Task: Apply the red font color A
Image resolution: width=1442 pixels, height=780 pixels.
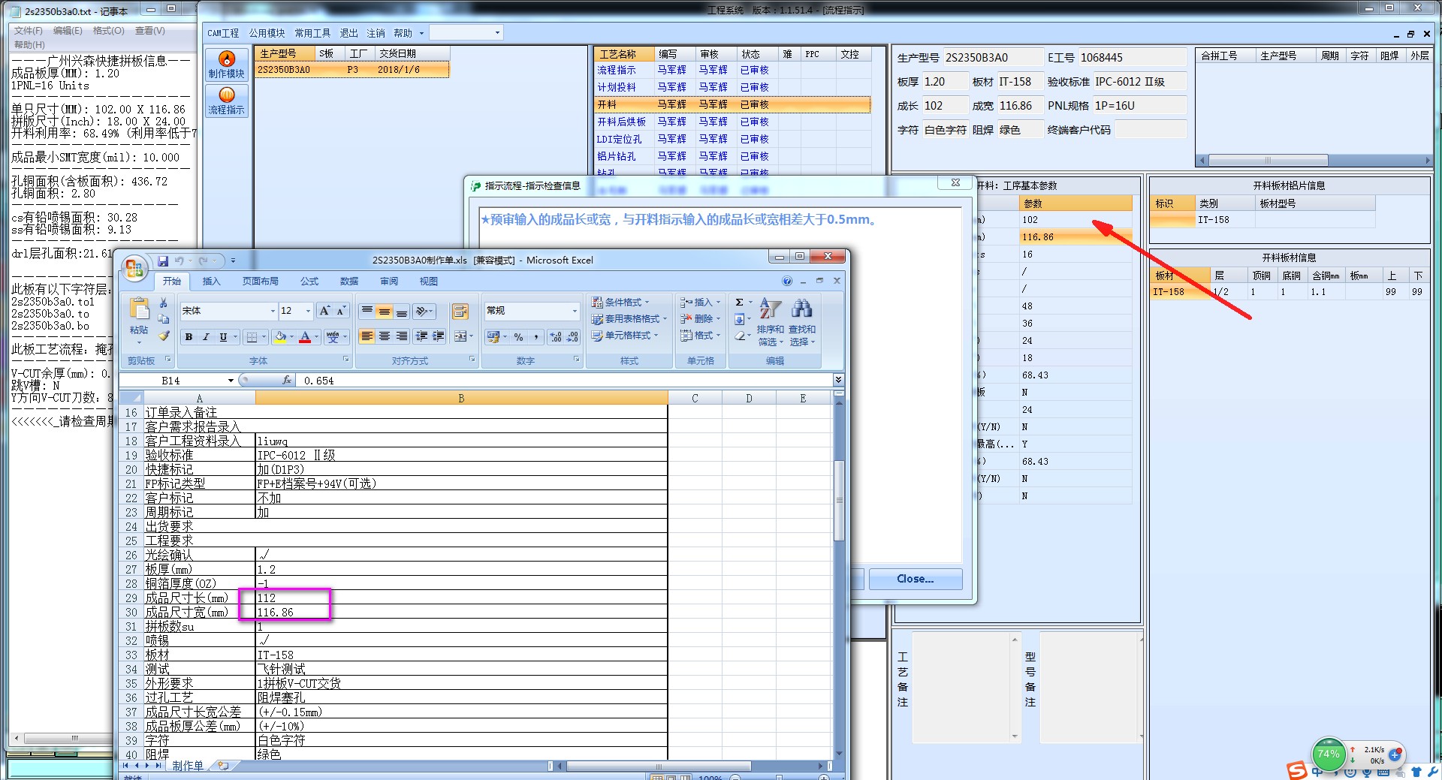Action: (305, 337)
